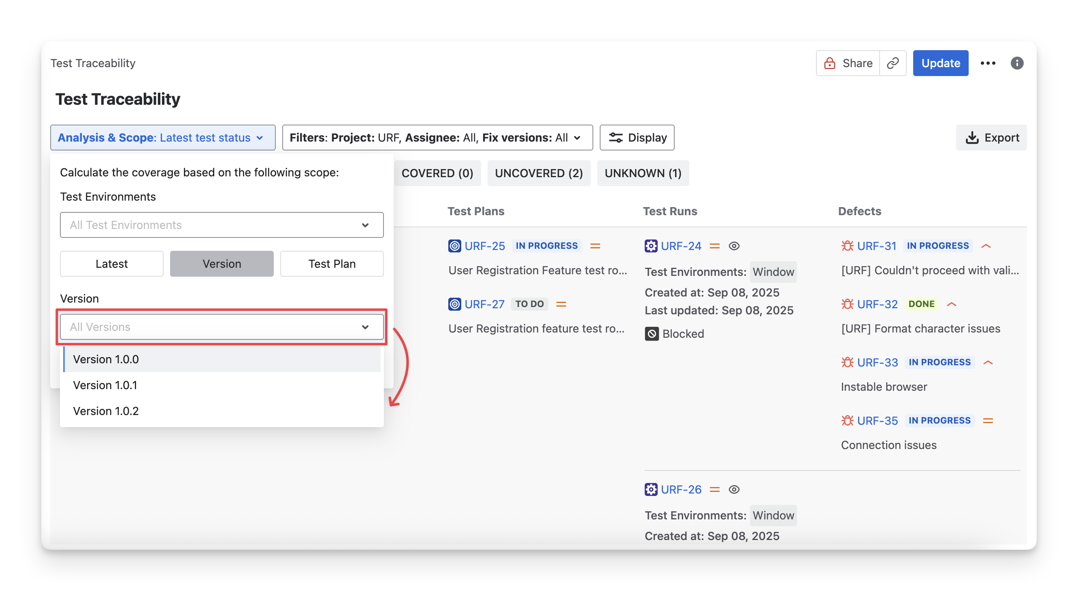
Task: Click the info icon in top right
Action: point(1017,63)
